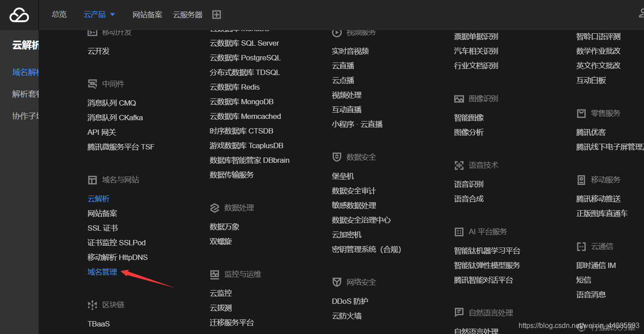This screenshot has height=334, width=644.
Task: Select the 数据安全 shield icon
Action: 336,157
